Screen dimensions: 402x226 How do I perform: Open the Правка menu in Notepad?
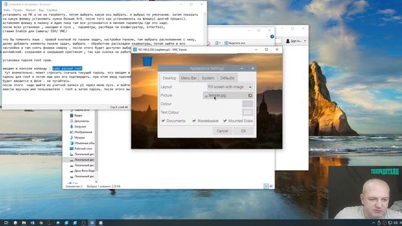[x=18, y=10]
